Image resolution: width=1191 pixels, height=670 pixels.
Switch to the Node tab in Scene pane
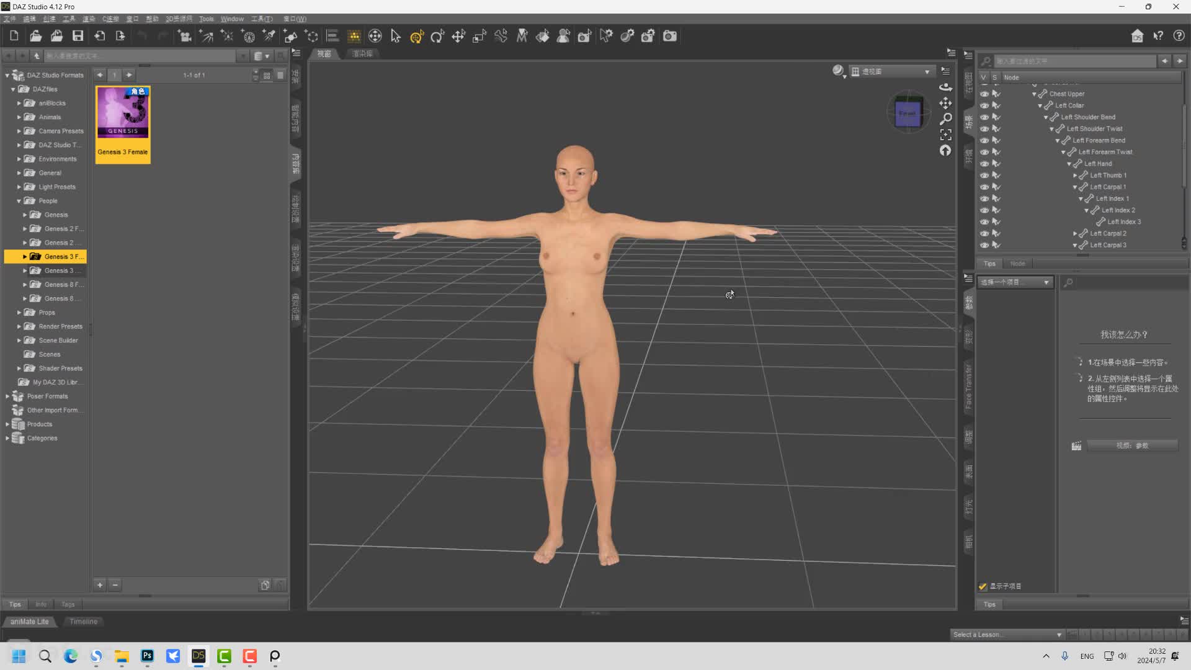(x=1017, y=264)
